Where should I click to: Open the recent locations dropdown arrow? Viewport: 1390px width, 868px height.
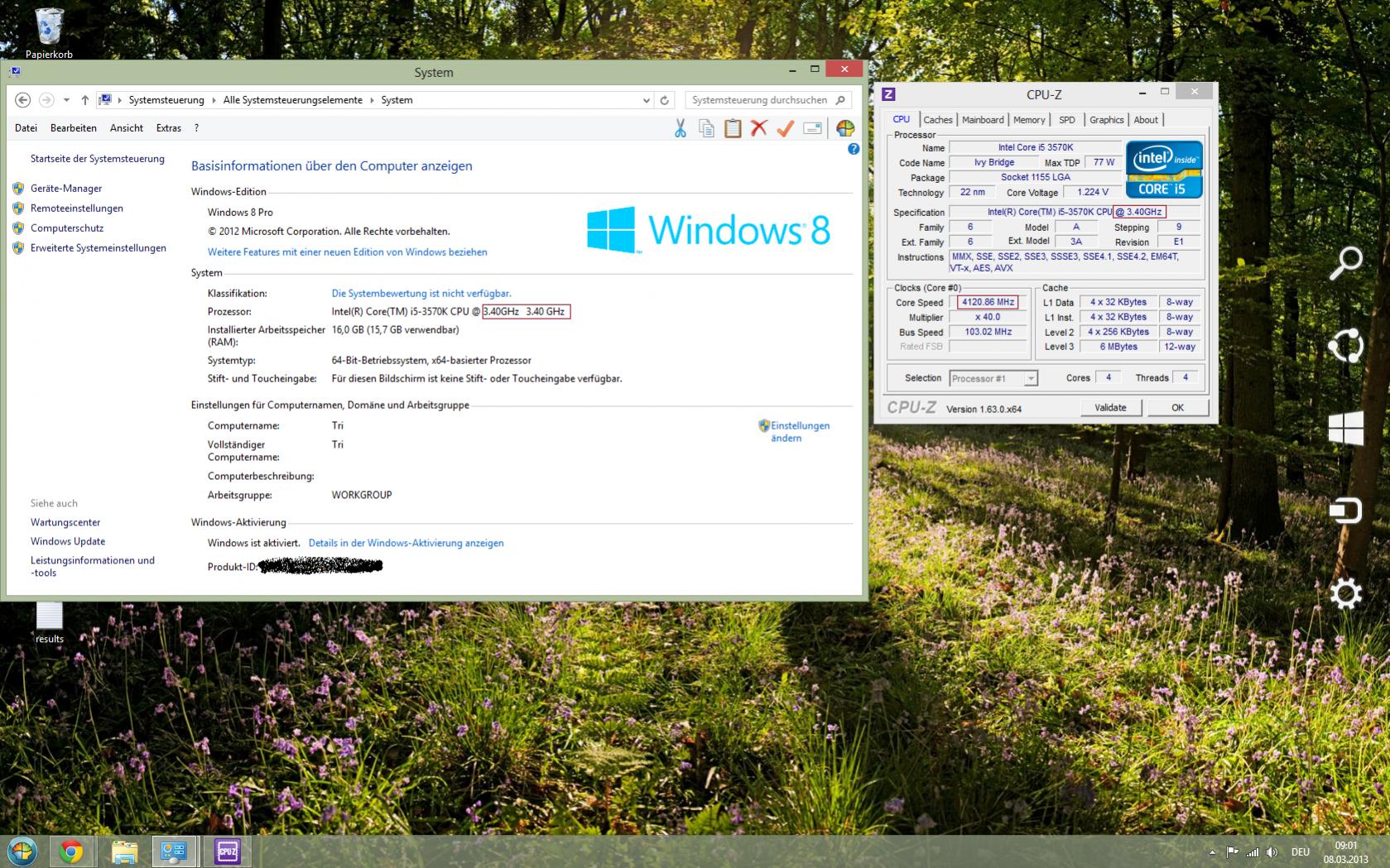pyautogui.click(x=66, y=100)
